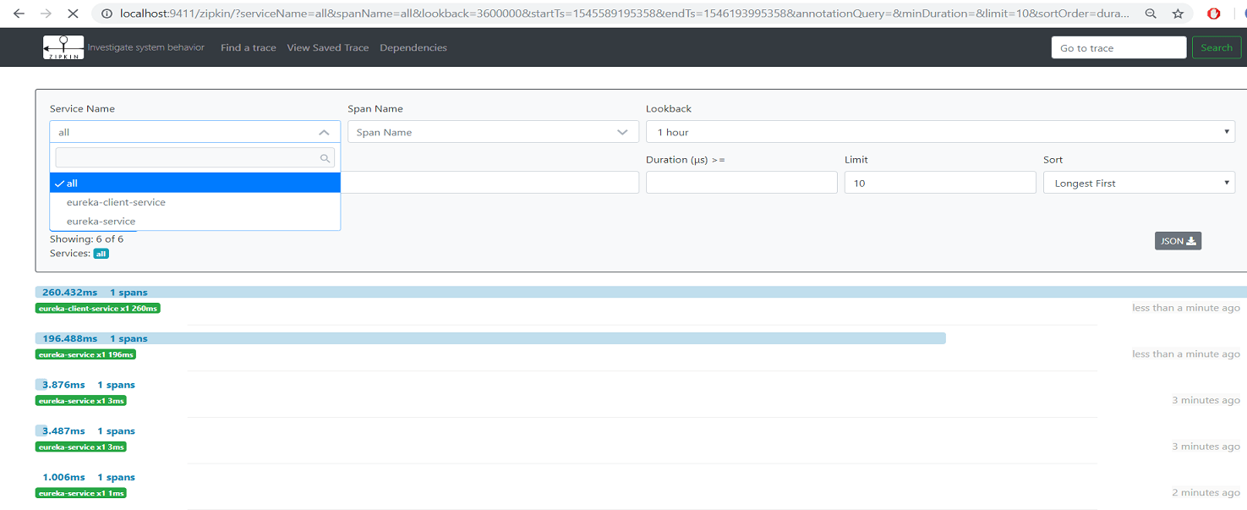Image resolution: width=1247 pixels, height=510 pixels.
Task: Open the trace with duration 260.432ms
Action: point(69,292)
